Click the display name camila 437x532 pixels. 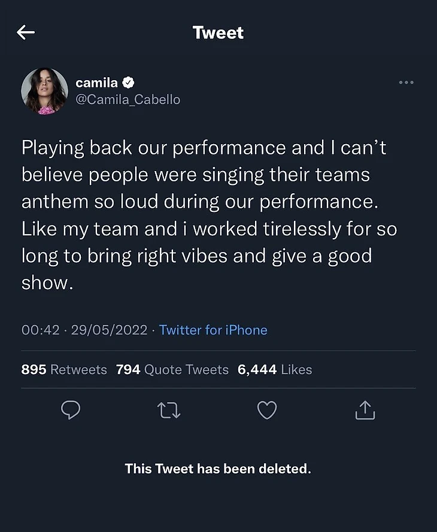96,83
